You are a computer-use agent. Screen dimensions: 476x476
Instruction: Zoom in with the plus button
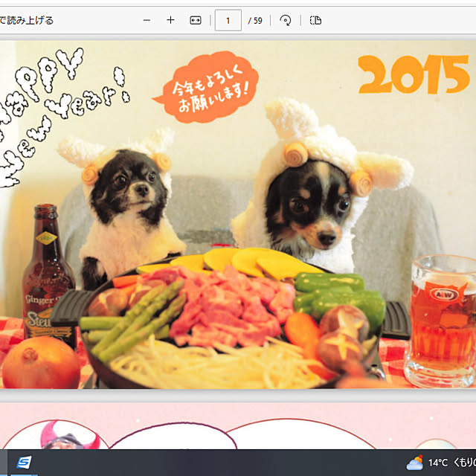click(x=170, y=20)
